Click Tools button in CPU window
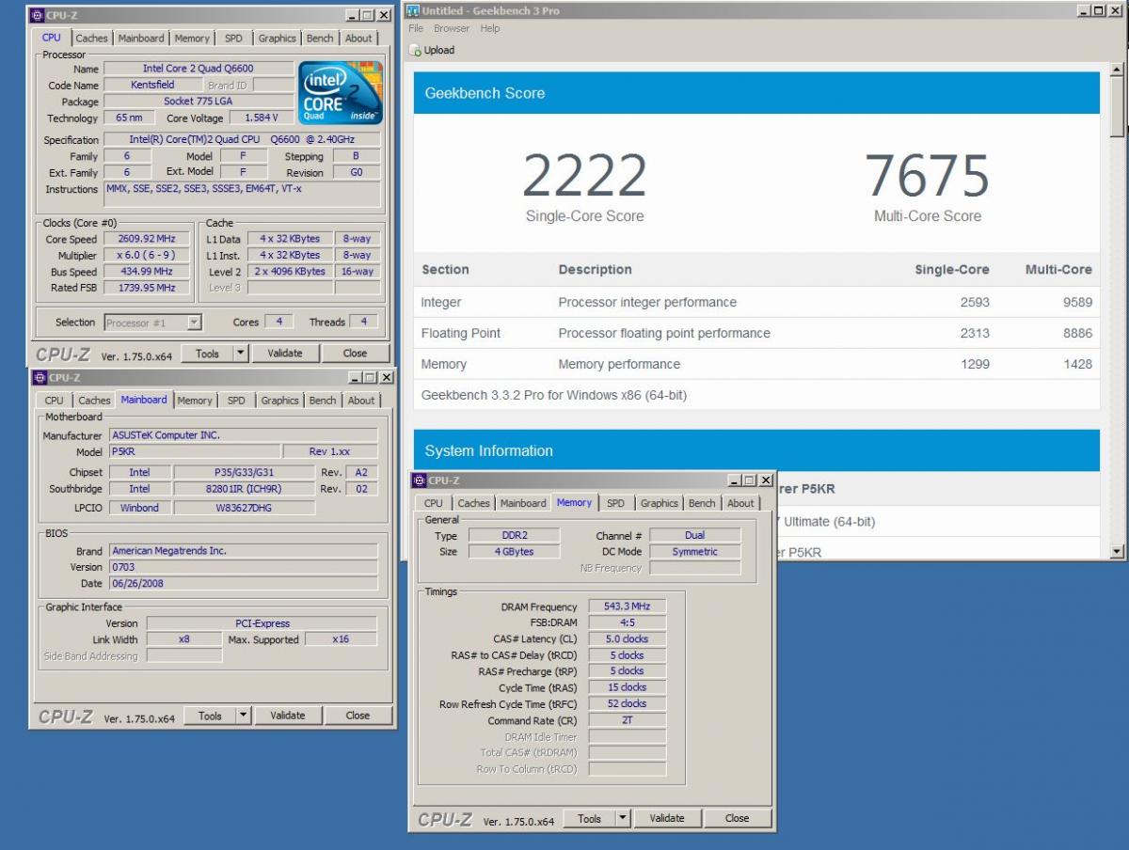Viewport: 1129px width, 850px height. tap(207, 354)
